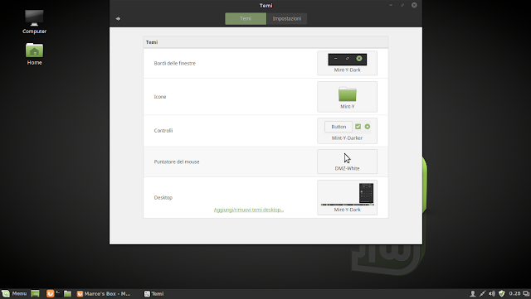Viewport: 531px width, 299px height.
Task: Click the Desktop row label
Action: 163,197
